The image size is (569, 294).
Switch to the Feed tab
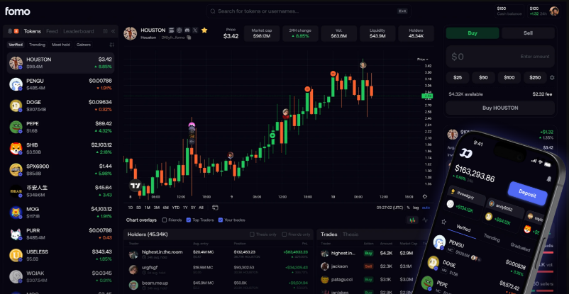click(52, 31)
